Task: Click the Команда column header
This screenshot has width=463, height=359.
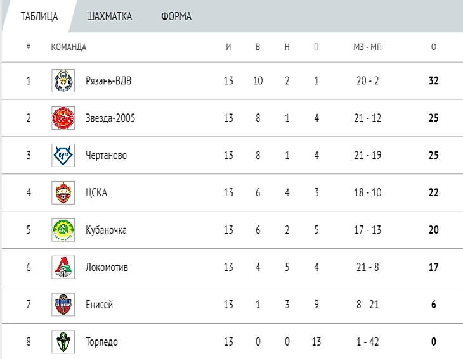Action: click(x=68, y=47)
